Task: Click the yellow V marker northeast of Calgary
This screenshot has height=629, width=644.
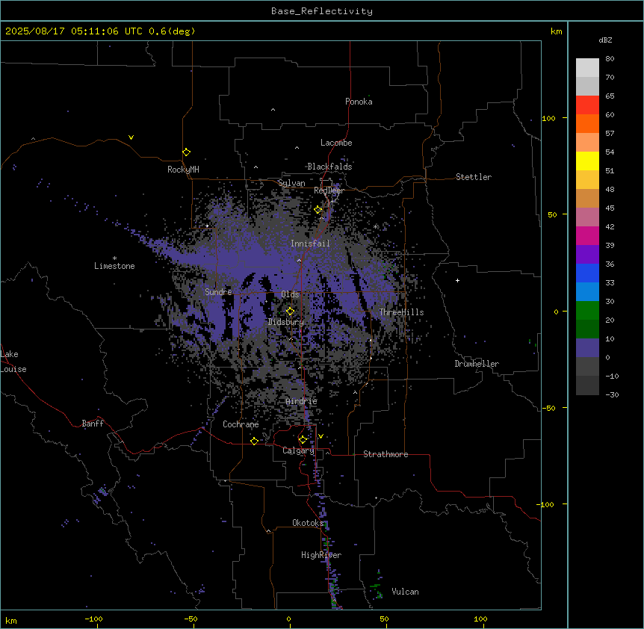Action: coord(321,436)
